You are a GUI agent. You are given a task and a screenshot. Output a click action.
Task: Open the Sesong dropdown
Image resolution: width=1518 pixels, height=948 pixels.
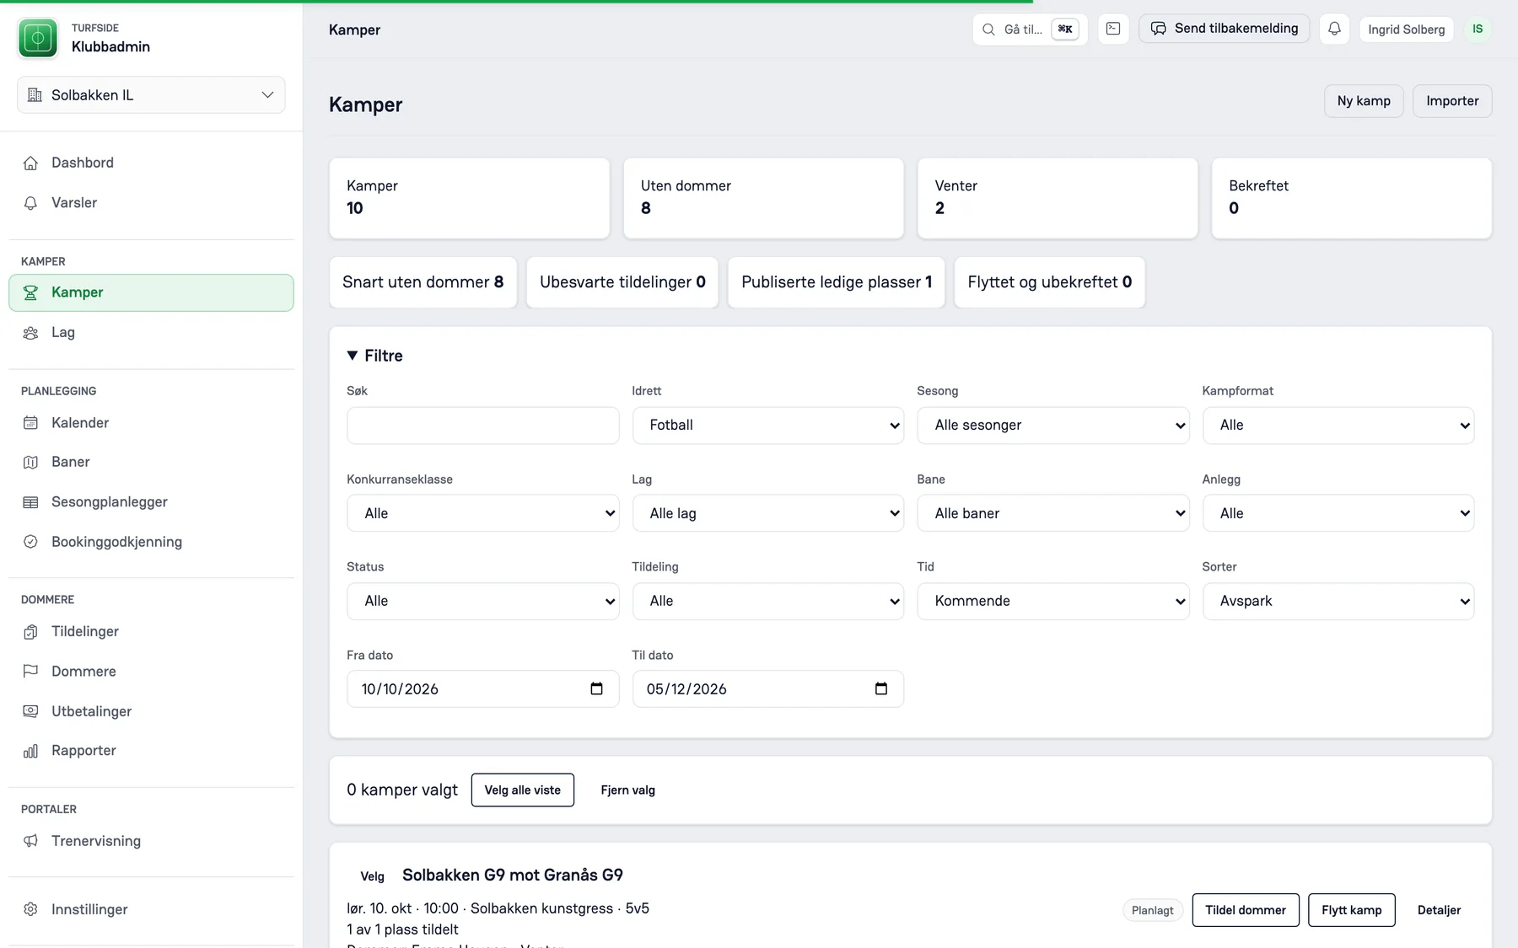point(1053,426)
